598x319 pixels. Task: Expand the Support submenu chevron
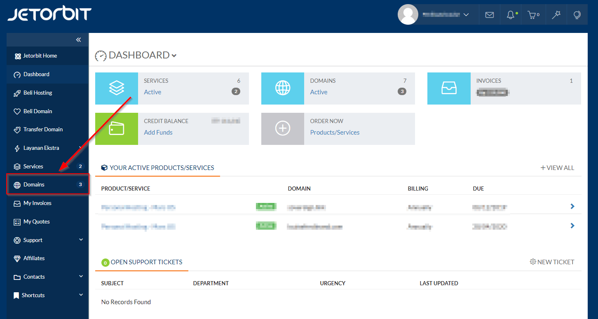(x=81, y=240)
